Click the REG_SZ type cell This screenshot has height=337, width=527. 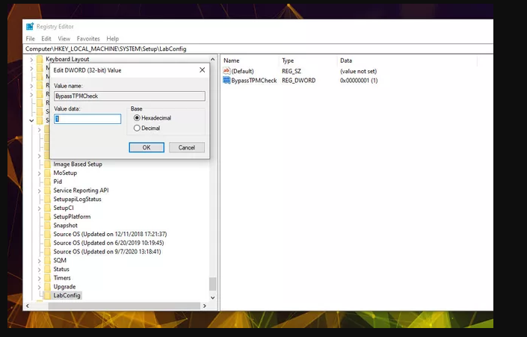point(291,71)
